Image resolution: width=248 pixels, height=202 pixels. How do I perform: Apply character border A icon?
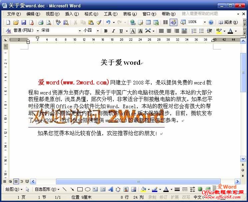coord(133,31)
